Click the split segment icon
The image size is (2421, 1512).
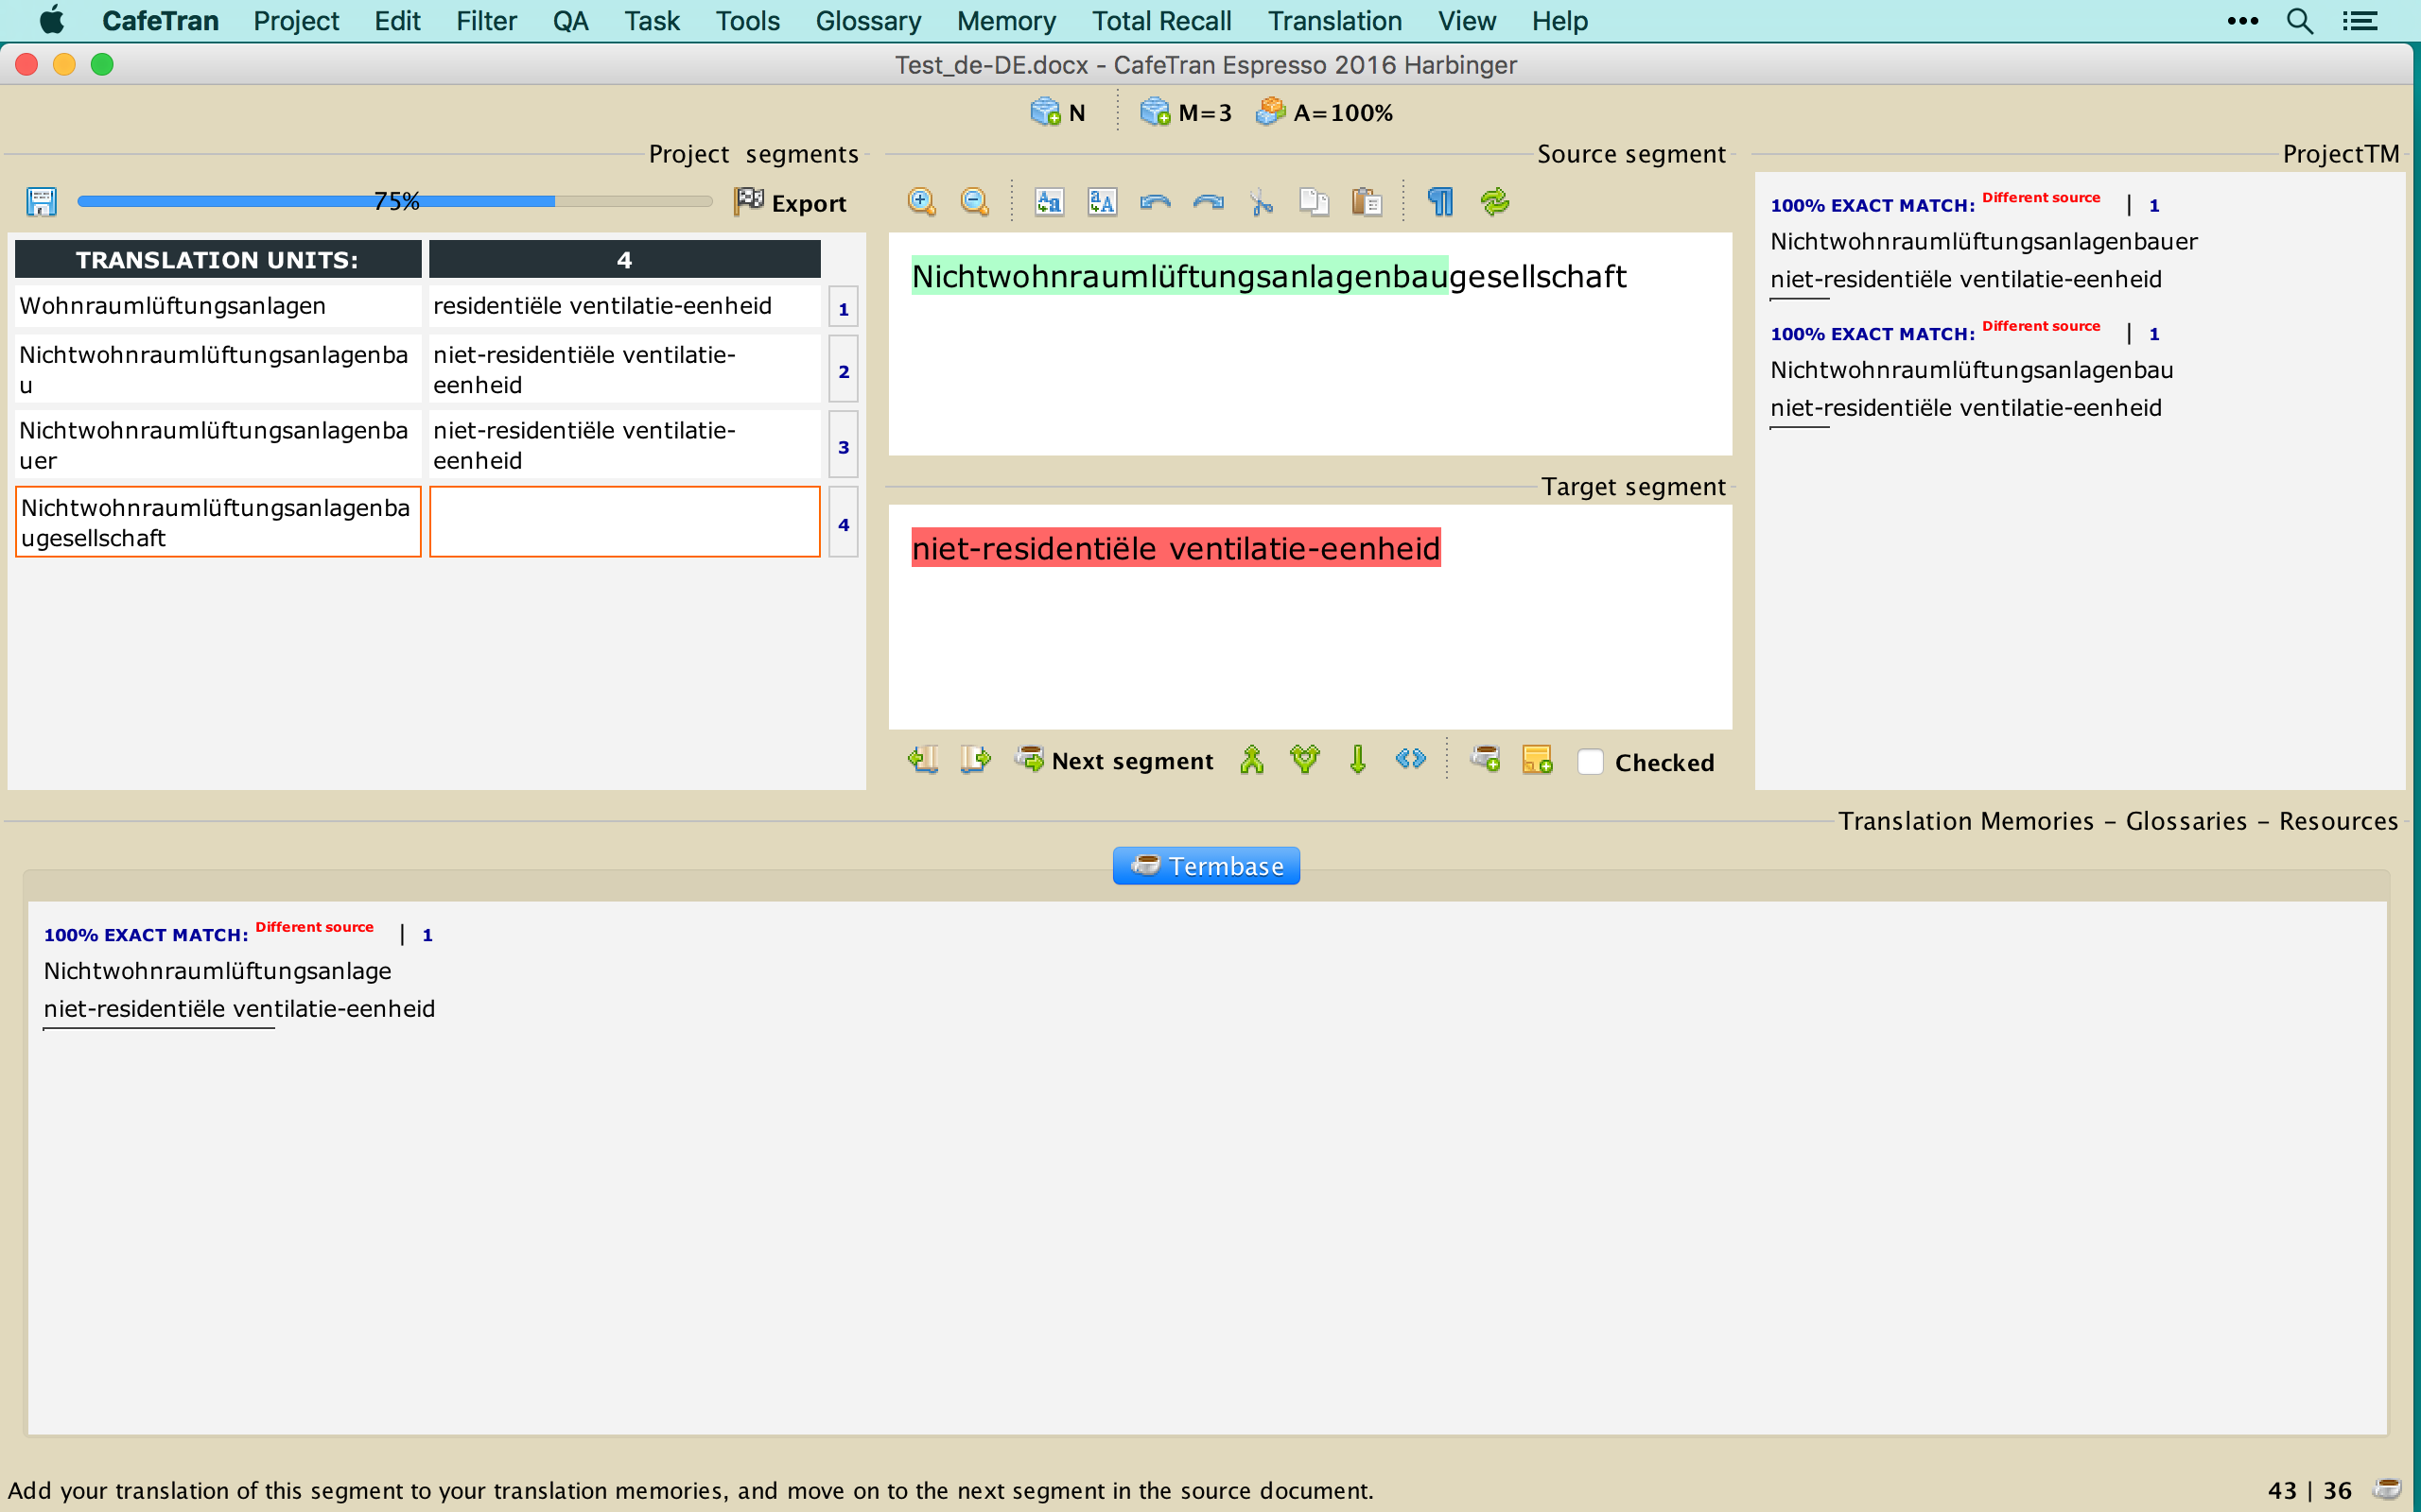pos(1303,761)
